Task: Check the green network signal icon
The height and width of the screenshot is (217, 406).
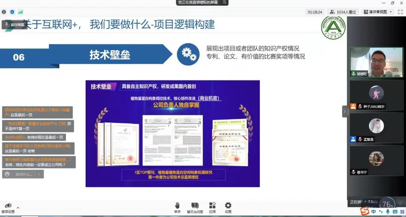Action: click(20, 12)
